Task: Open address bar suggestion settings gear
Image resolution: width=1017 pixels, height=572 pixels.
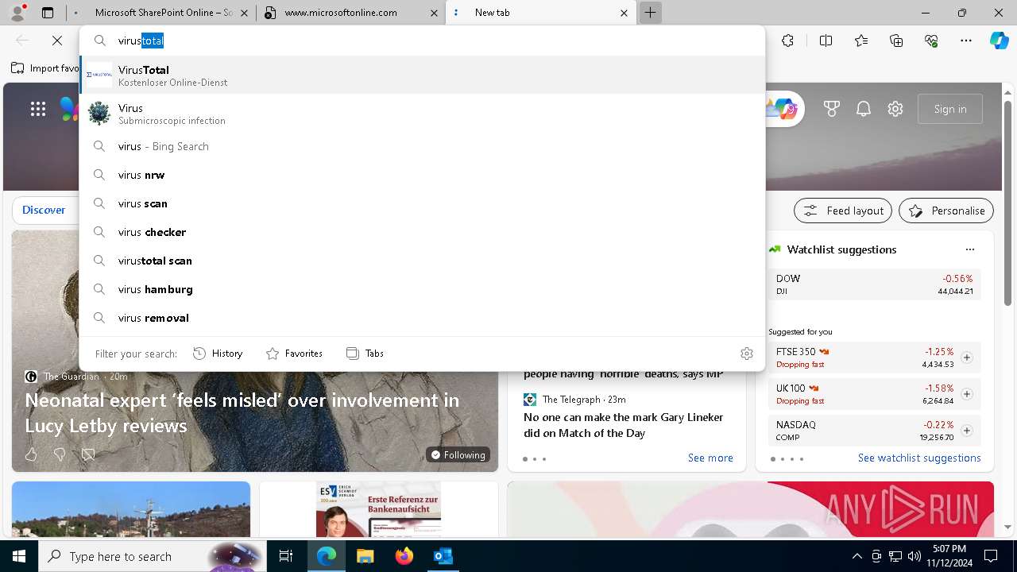Action: pos(747,354)
